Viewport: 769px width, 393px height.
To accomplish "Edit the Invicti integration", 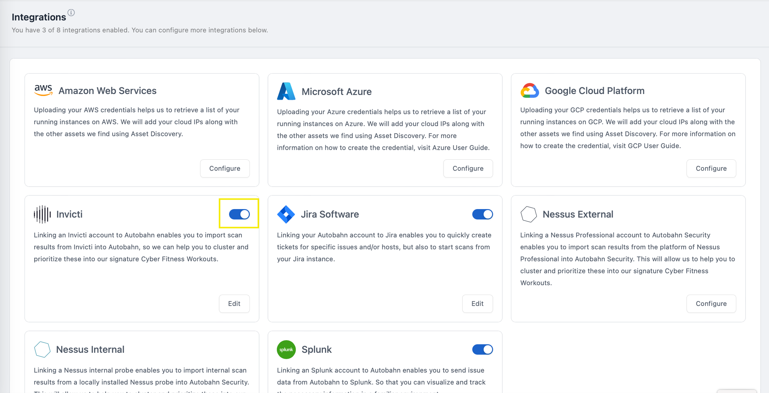I will click(x=234, y=303).
